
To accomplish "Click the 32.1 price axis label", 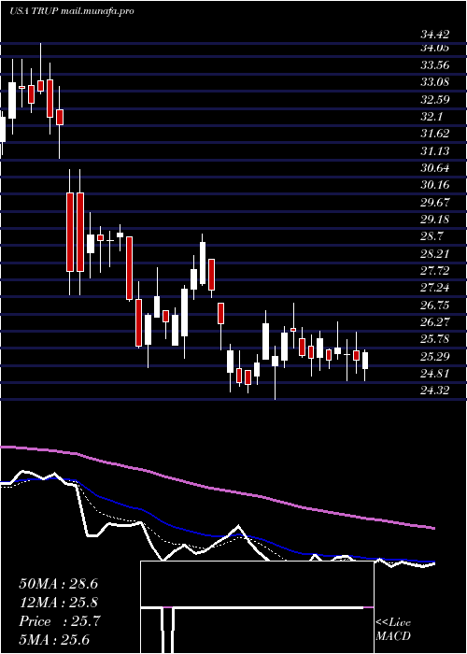I will click(432, 117).
